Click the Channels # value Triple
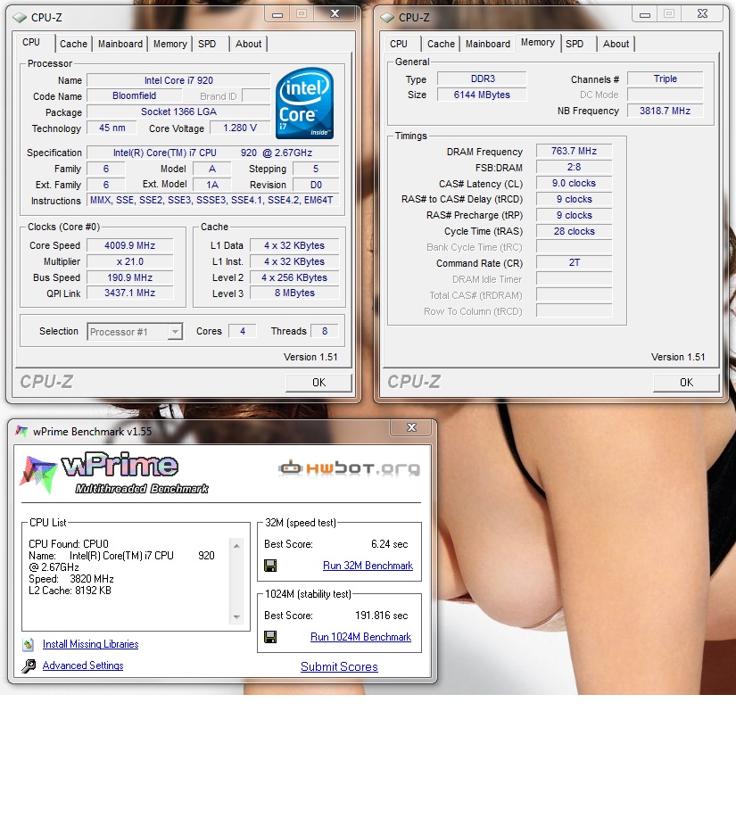736x835 pixels. [x=666, y=79]
